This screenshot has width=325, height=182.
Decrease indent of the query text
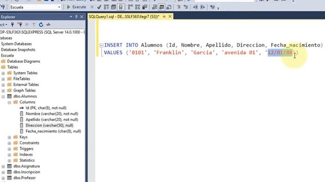point(196,7)
